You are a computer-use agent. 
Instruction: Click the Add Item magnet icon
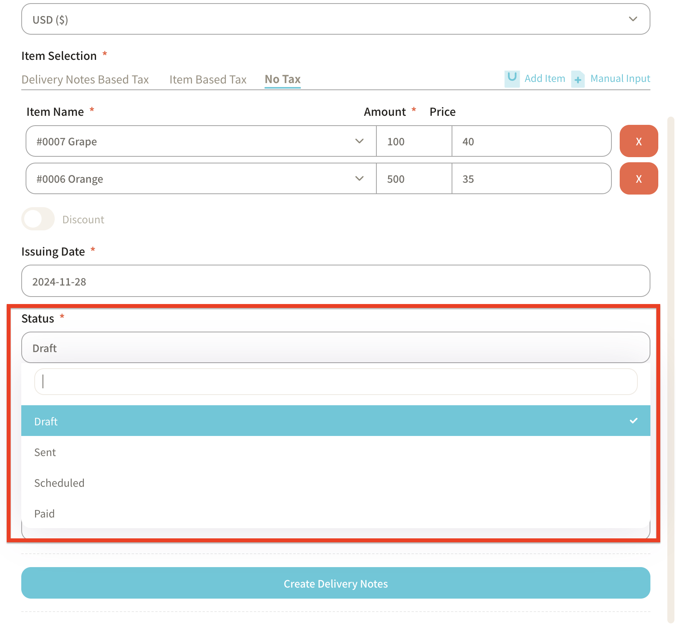pyautogui.click(x=512, y=78)
